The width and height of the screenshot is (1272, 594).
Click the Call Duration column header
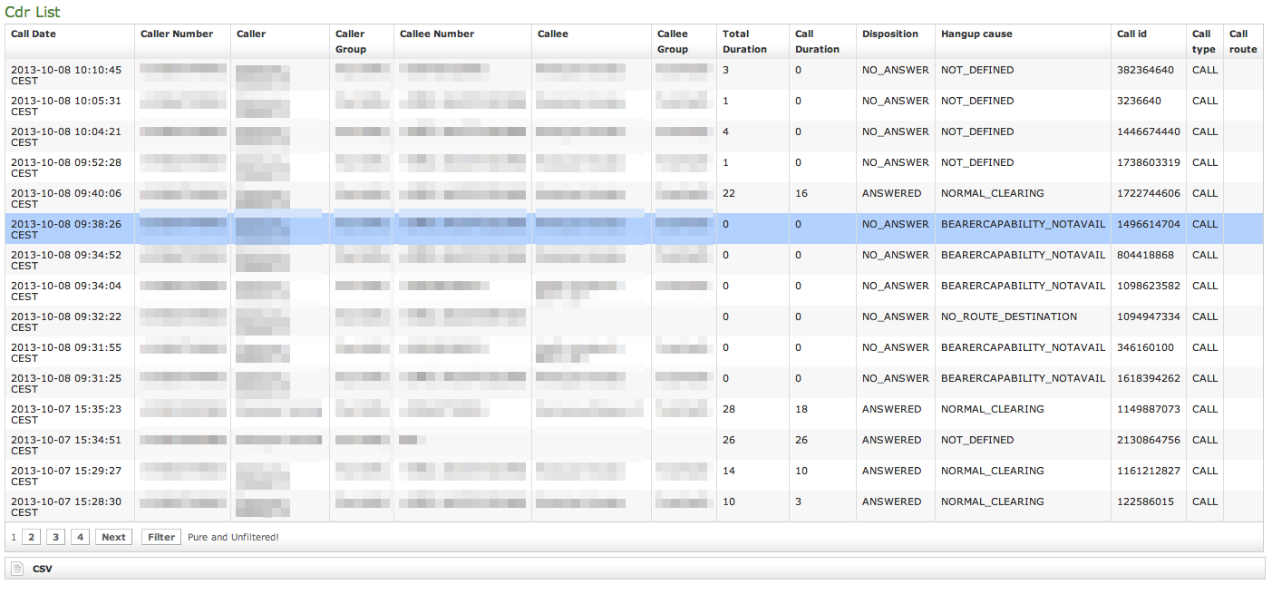pyautogui.click(x=816, y=42)
